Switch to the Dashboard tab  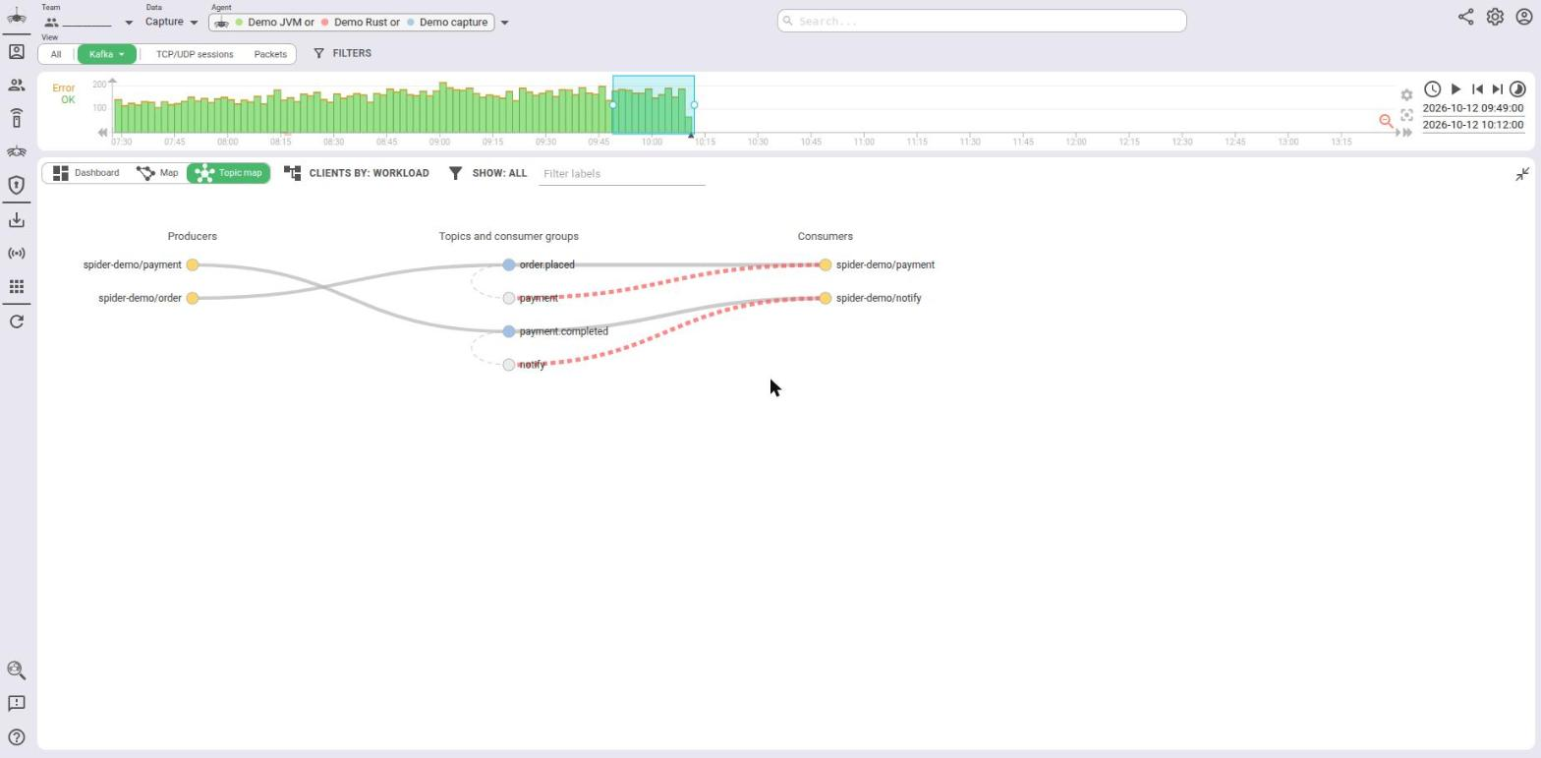click(x=86, y=173)
